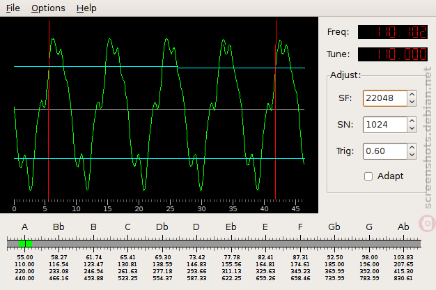Viewport: 436px width, 290px height.
Task: Enable the Adapt checkbox
Action: click(x=368, y=176)
